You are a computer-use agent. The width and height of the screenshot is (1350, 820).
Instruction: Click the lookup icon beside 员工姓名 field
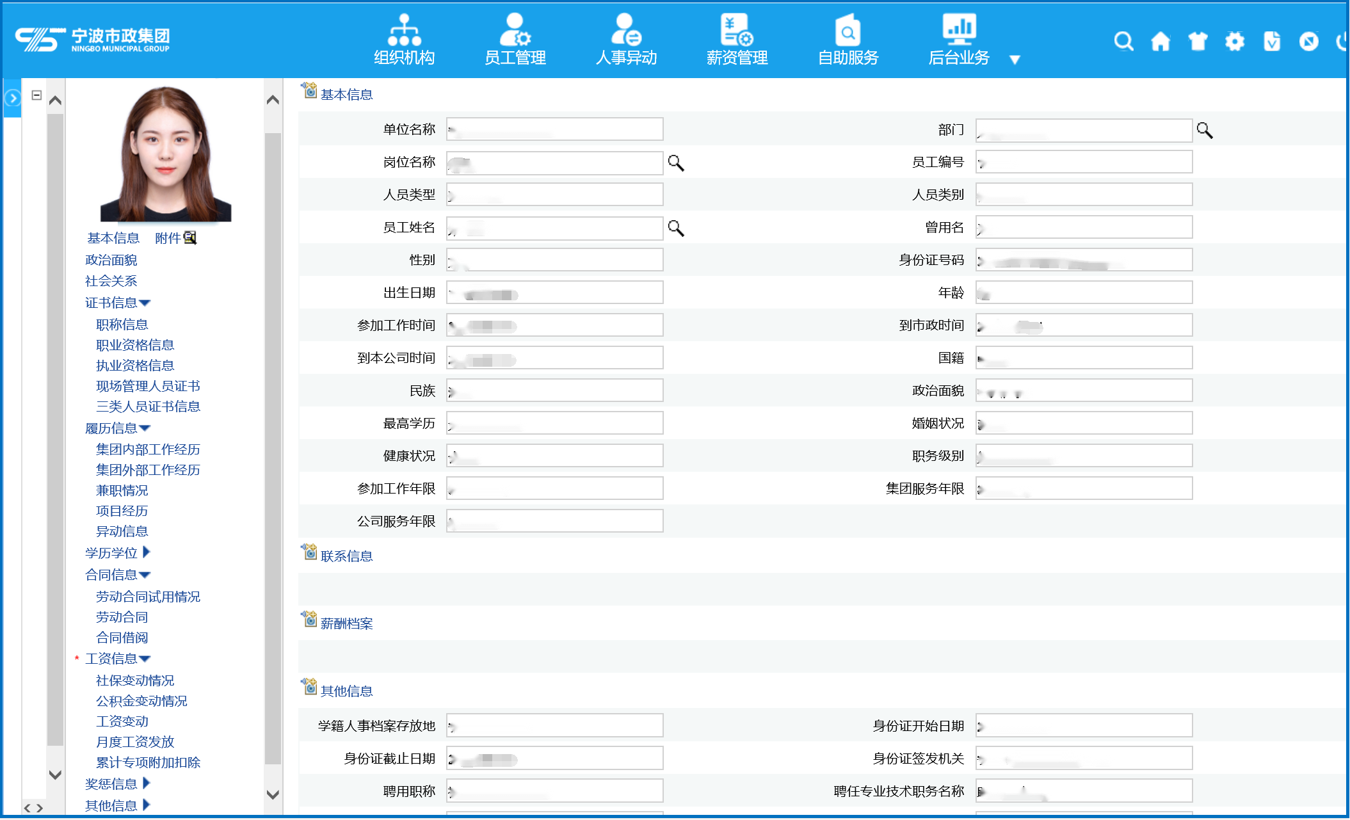point(676,229)
